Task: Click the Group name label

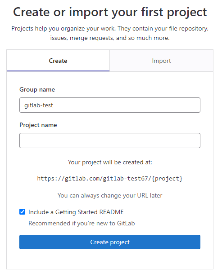Action: [x=37, y=90]
